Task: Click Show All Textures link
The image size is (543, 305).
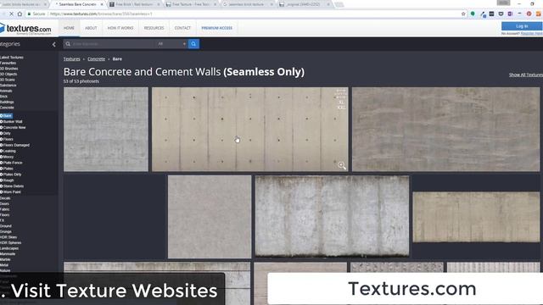Action: 526,75
